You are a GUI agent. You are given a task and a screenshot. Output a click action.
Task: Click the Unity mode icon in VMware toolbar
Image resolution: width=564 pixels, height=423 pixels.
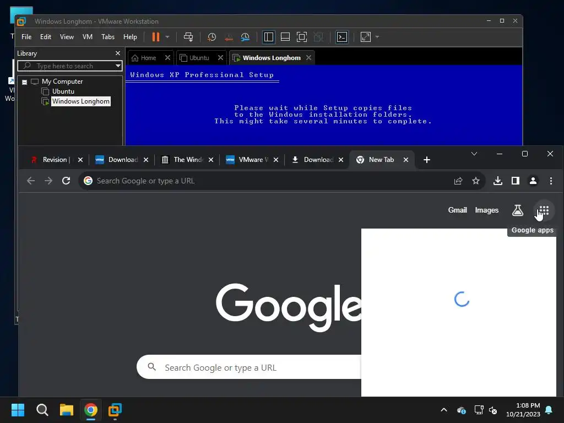click(x=318, y=37)
